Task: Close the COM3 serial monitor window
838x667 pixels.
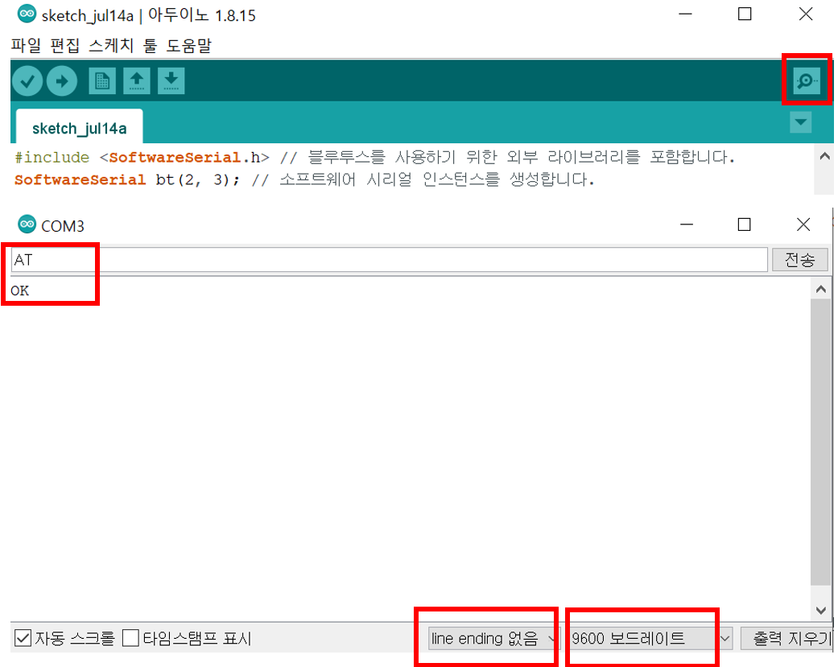Action: click(x=803, y=224)
